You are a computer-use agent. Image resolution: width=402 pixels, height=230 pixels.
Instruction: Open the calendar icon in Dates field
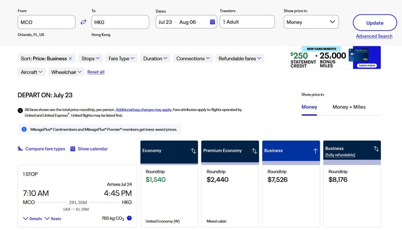coord(212,22)
